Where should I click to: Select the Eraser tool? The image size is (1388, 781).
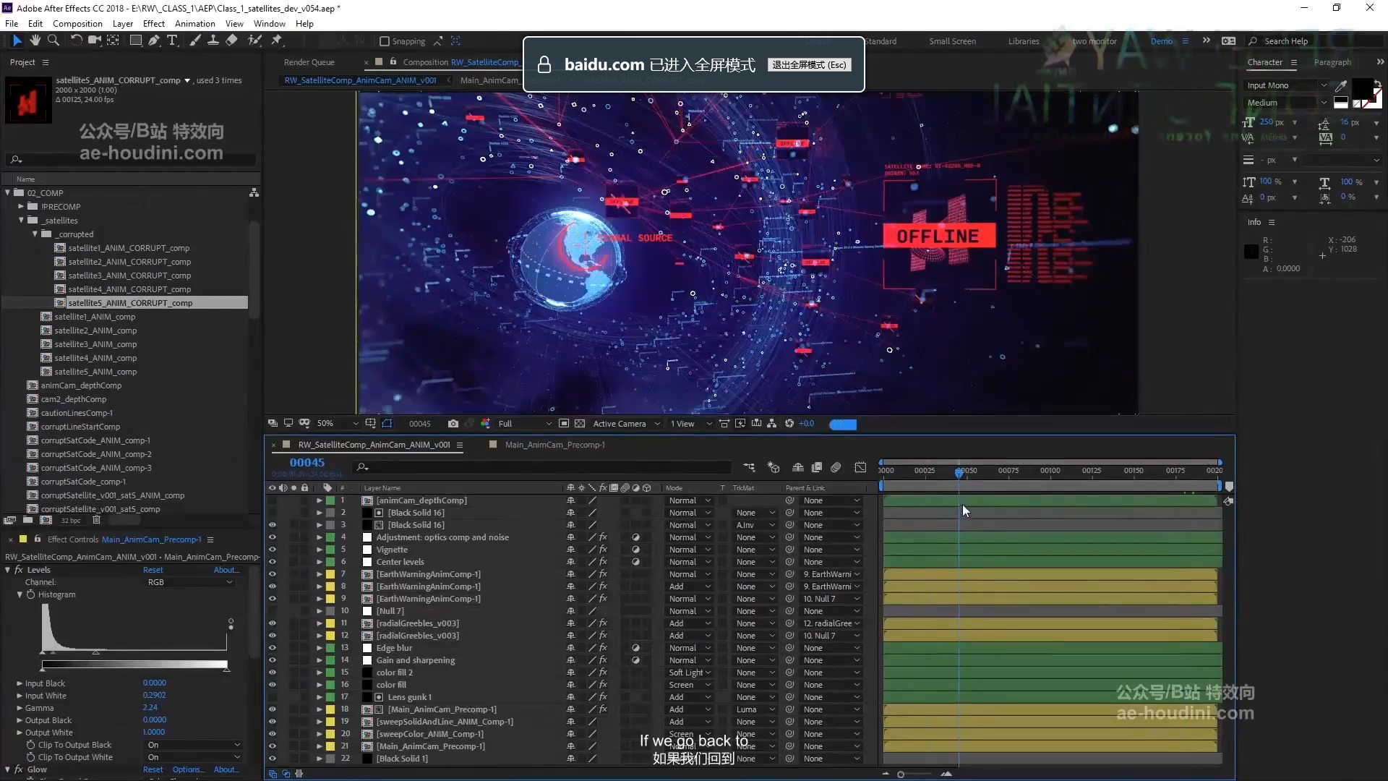pyautogui.click(x=231, y=40)
